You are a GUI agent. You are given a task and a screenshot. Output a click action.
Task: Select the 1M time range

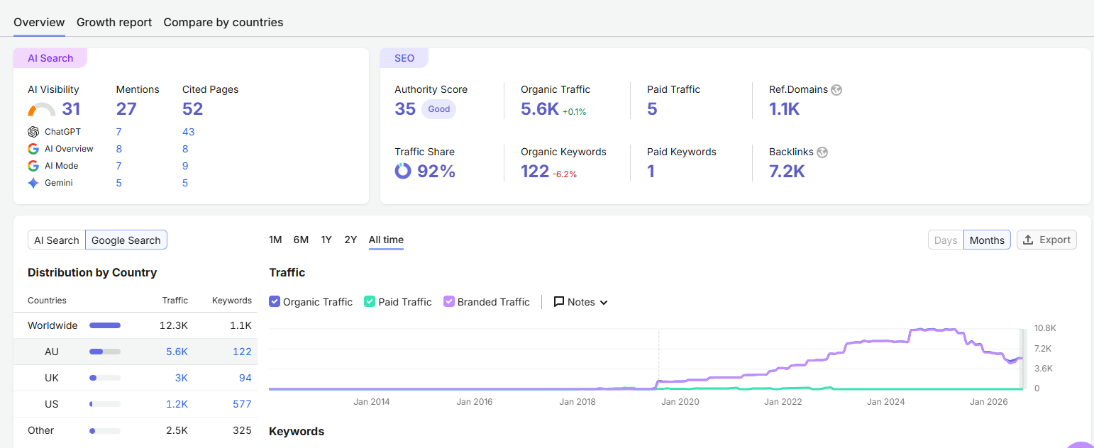[x=275, y=240]
